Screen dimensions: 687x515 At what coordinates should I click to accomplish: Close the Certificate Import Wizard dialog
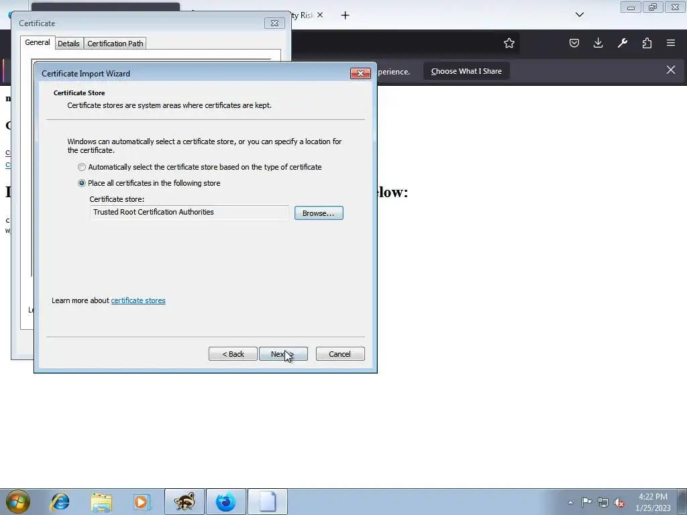click(360, 73)
